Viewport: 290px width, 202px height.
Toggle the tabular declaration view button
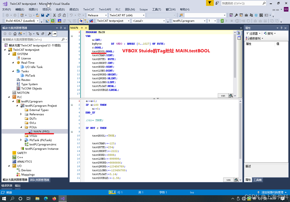239,38
